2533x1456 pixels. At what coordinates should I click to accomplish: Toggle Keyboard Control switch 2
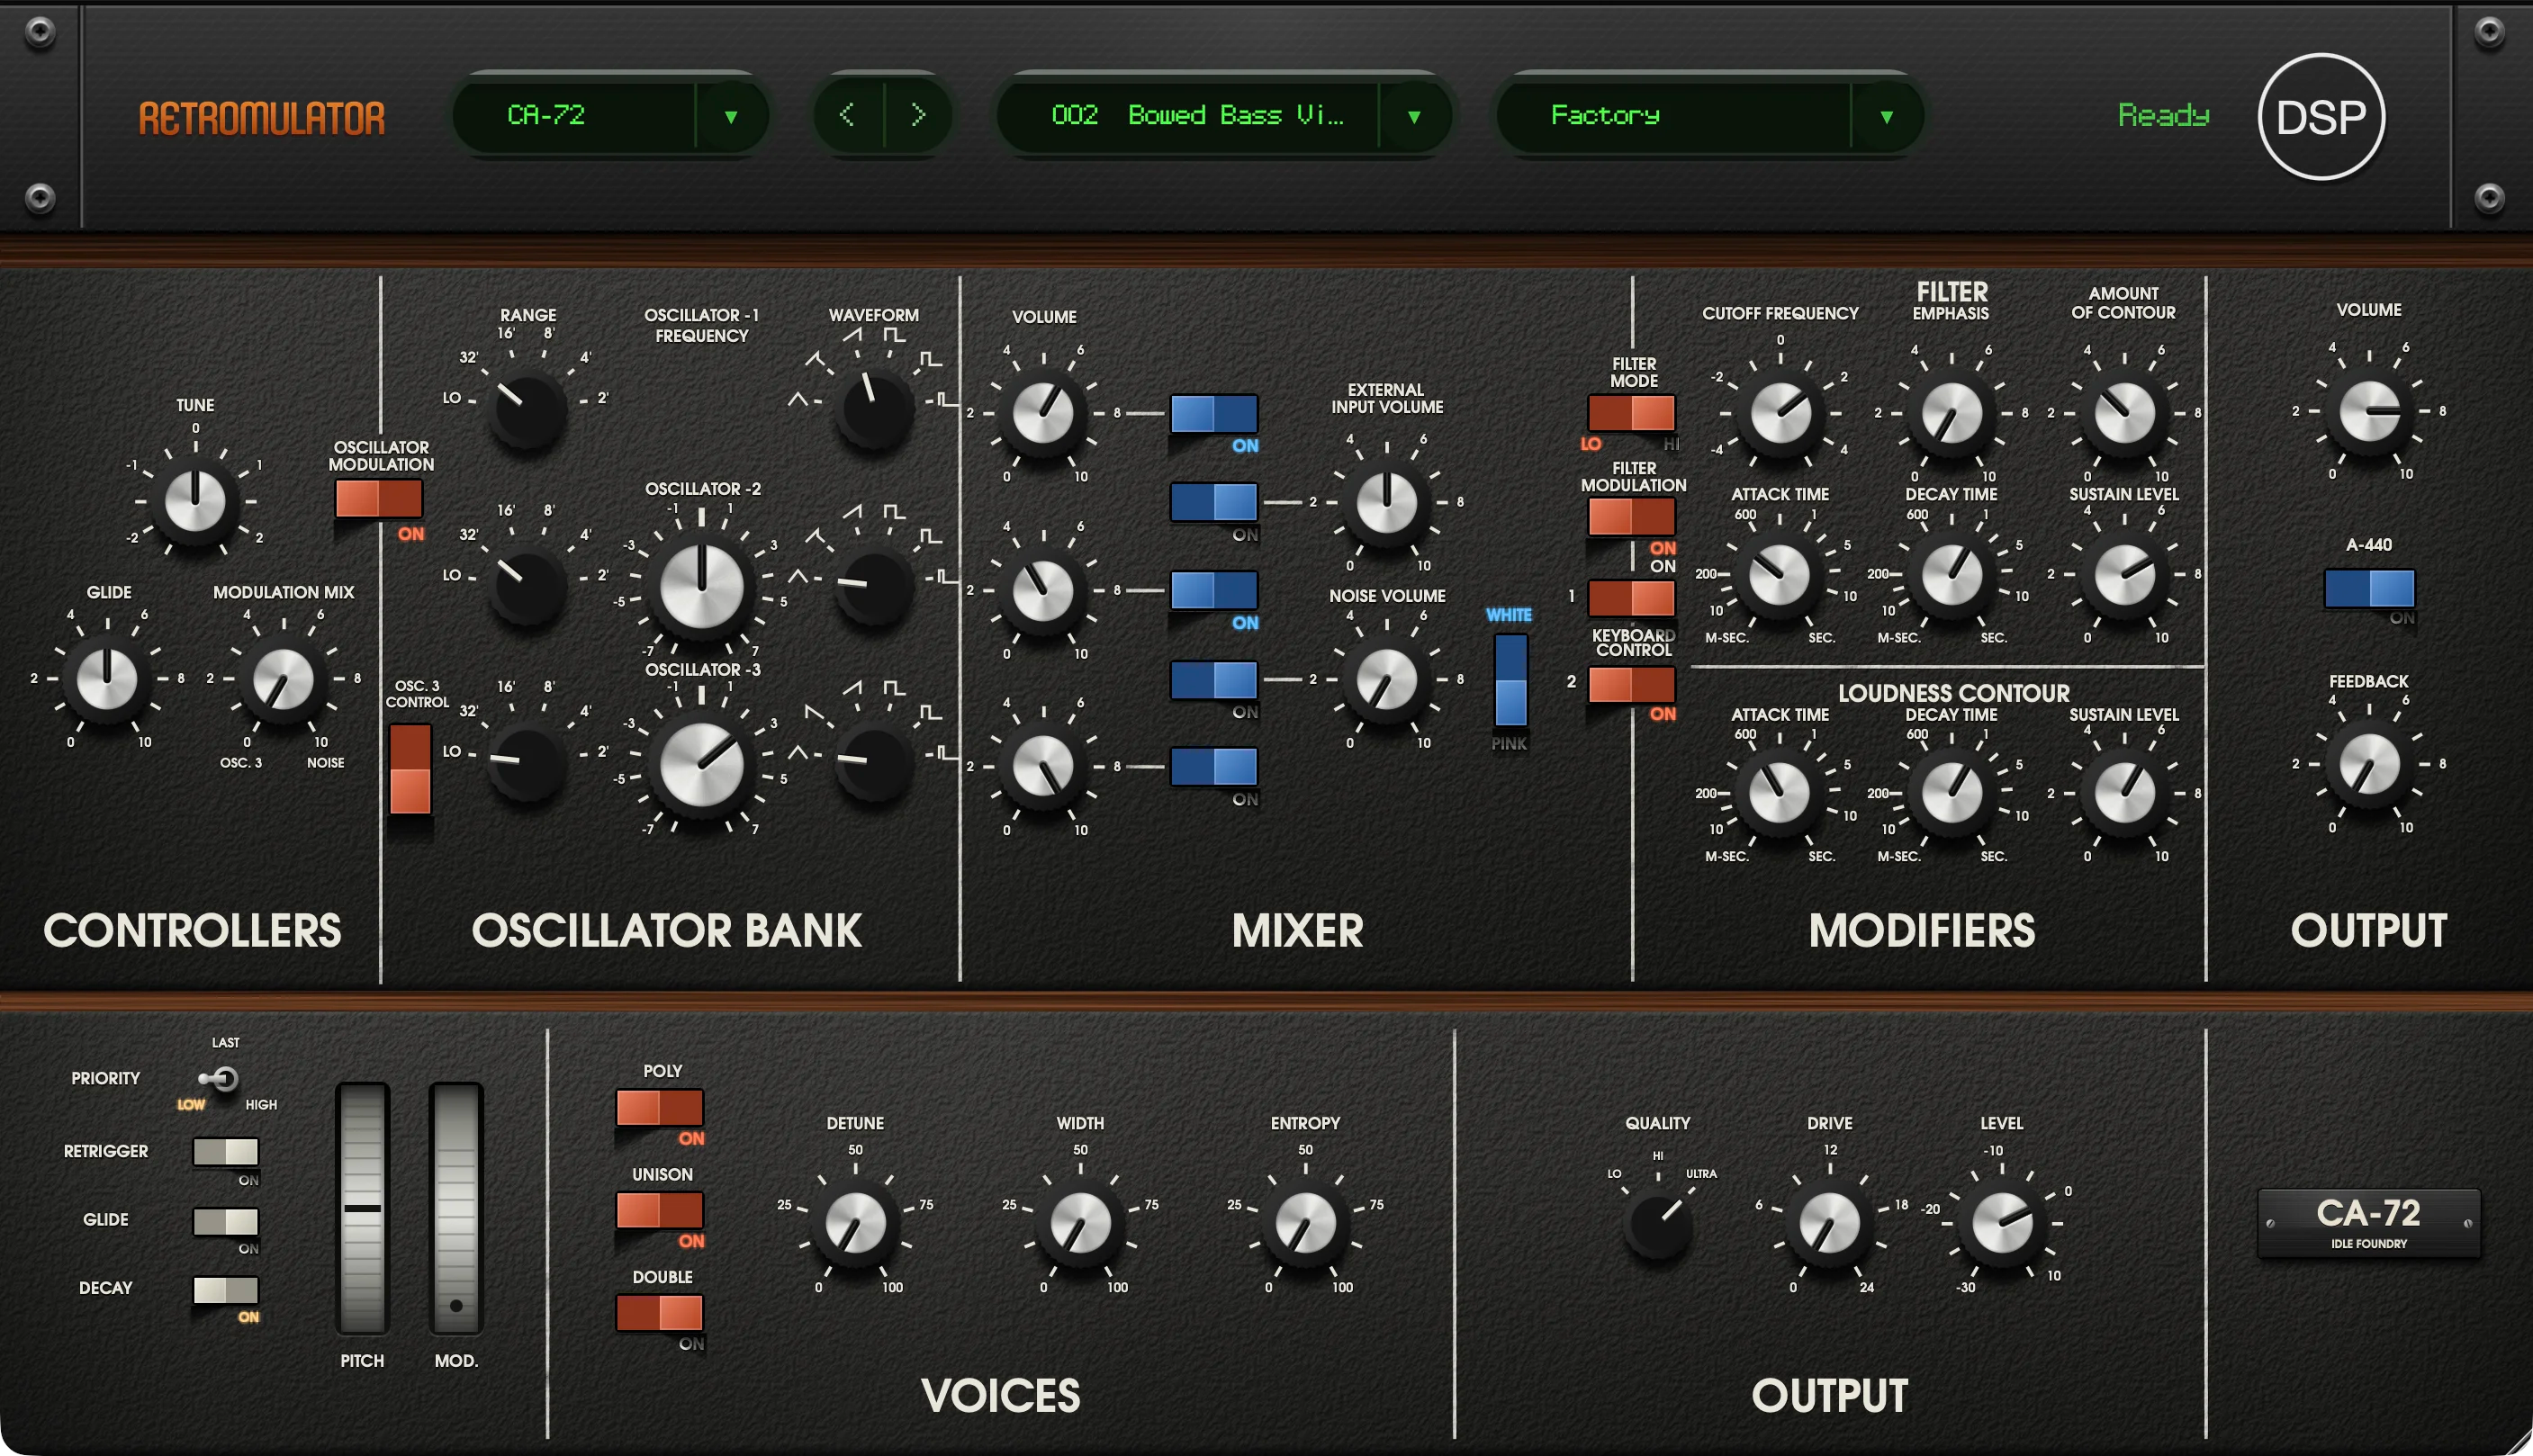click(1631, 684)
